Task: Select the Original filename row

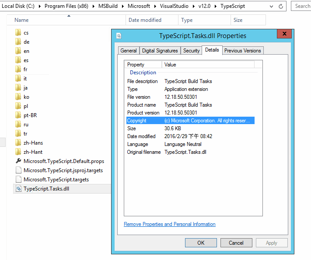Action: [190, 152]
